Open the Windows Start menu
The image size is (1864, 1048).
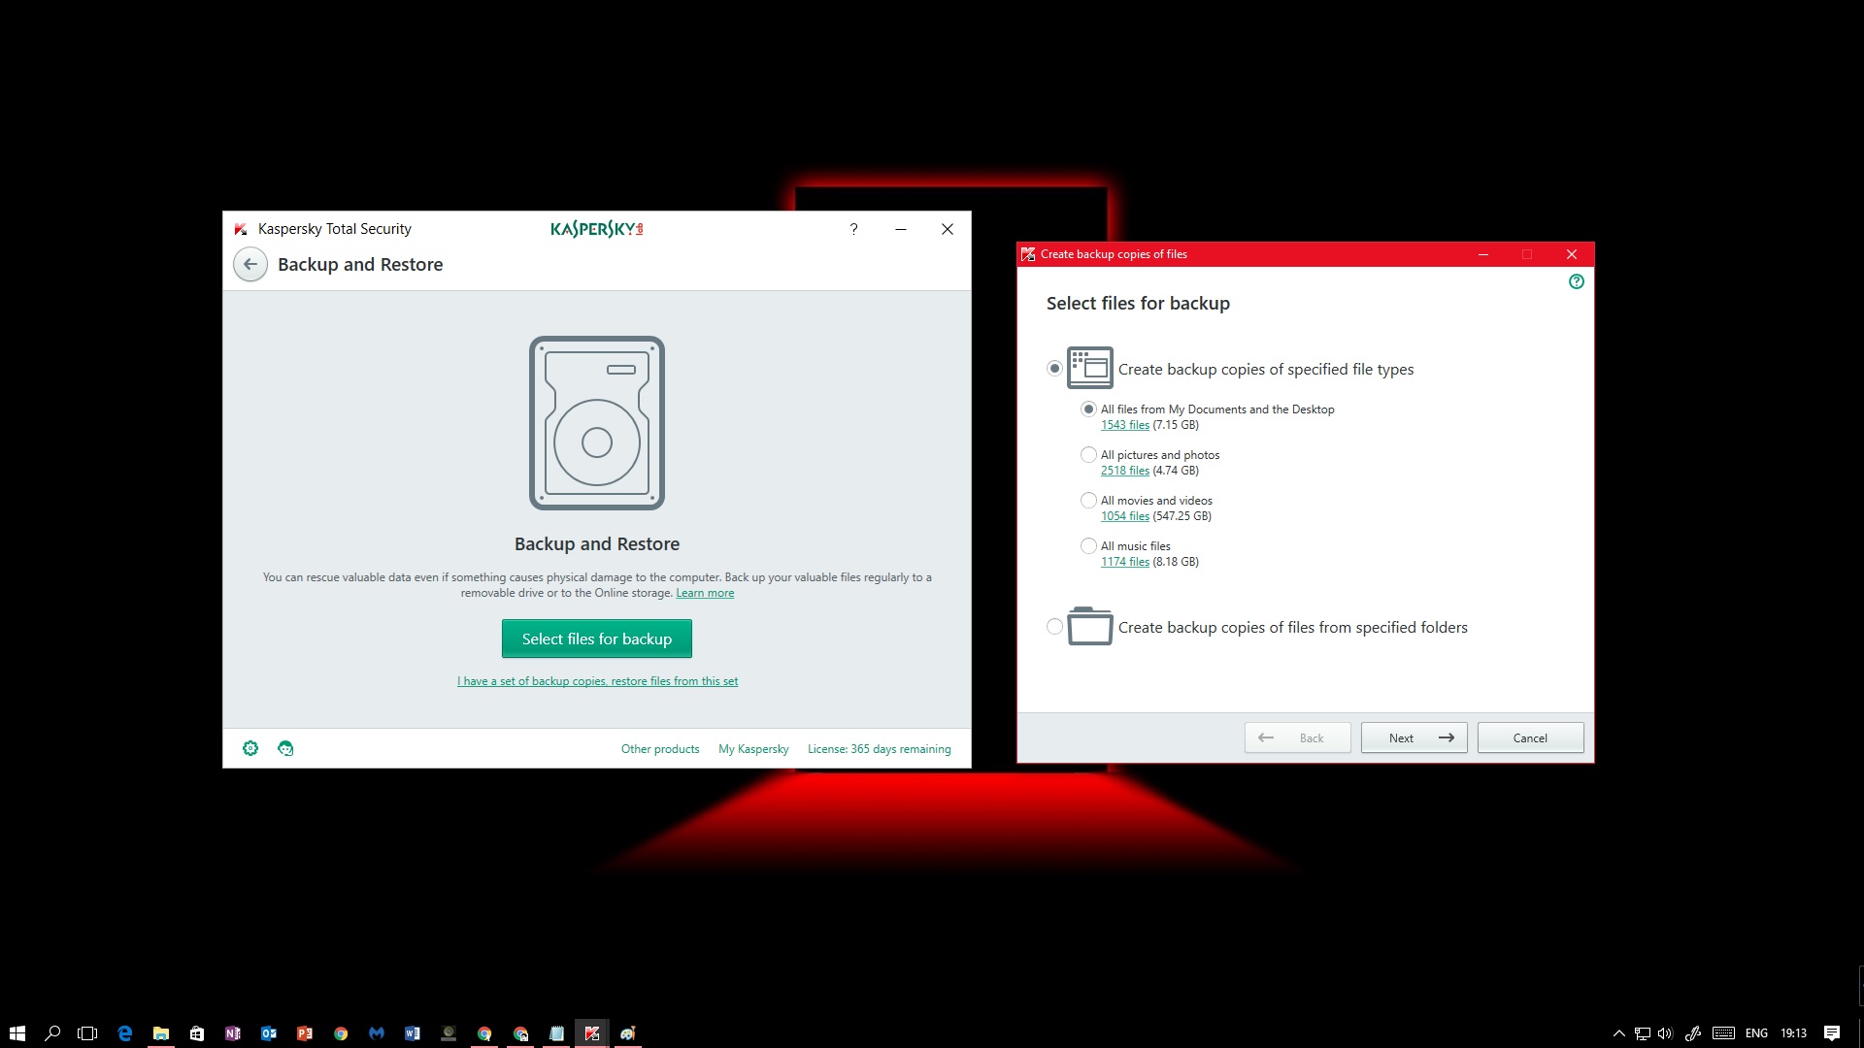17,1033
